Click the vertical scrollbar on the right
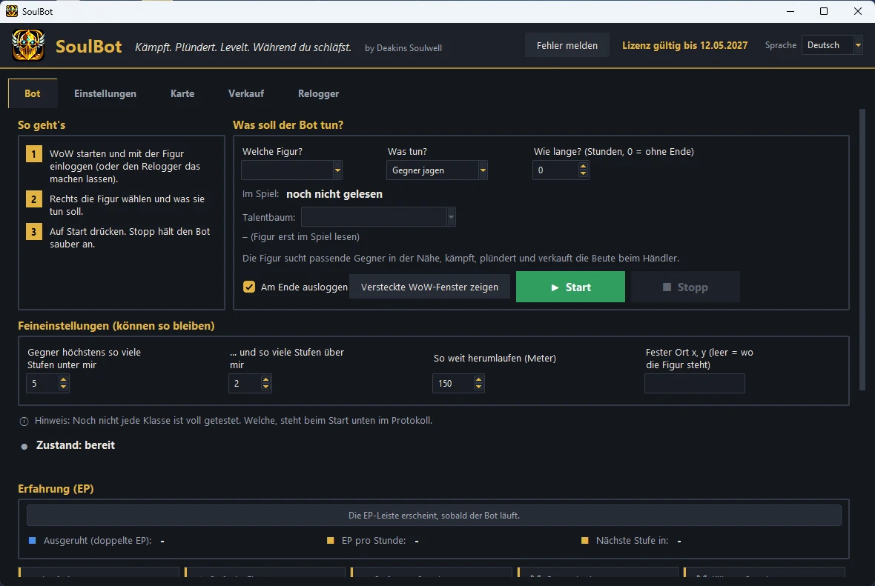The image size is (875, 586). [862, 250]
